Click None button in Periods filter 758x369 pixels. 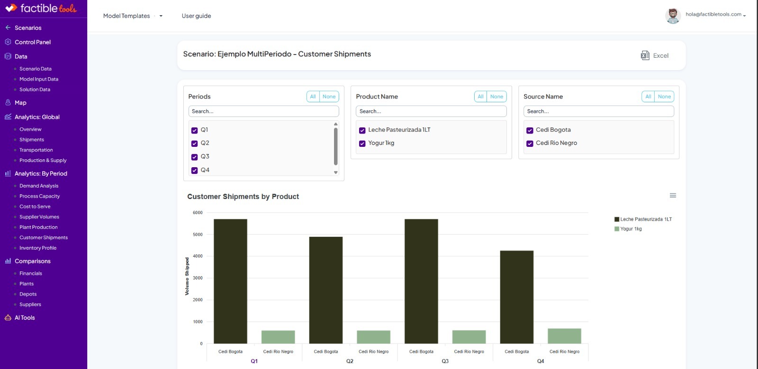tap(329, 97)
